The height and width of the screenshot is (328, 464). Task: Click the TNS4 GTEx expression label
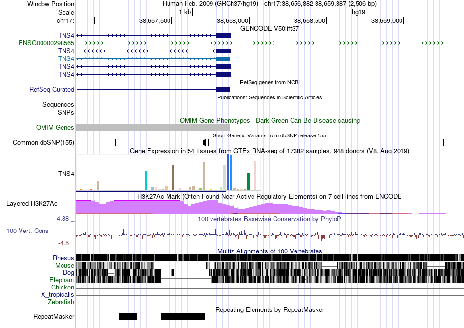pyautogui.click(x=66, y=174)
